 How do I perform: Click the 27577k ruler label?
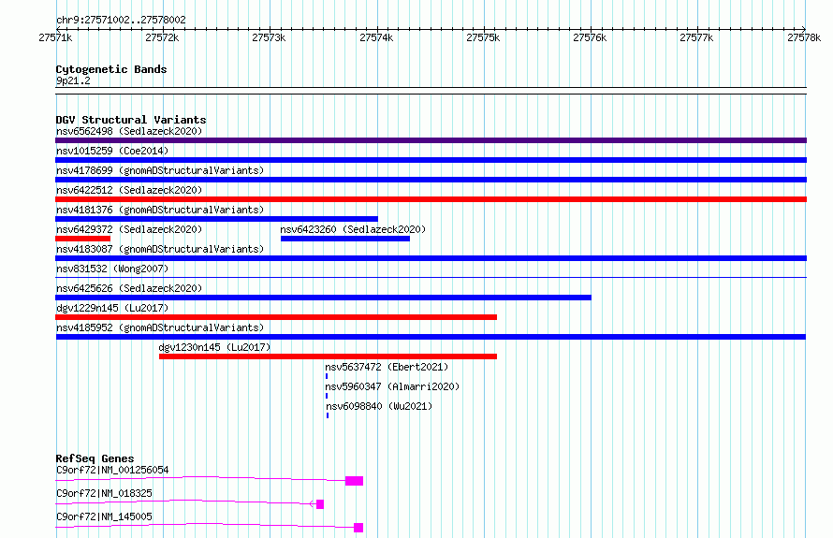696,37
